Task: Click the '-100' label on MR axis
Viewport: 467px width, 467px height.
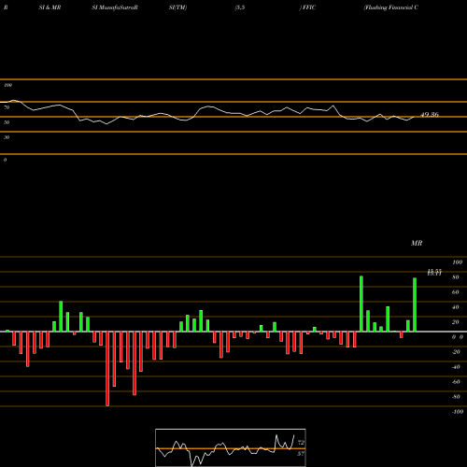Action: point(458,412)
